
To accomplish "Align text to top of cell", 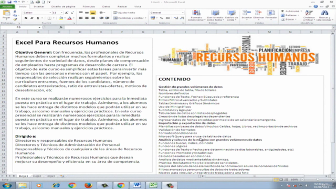I will click(81, 13).
